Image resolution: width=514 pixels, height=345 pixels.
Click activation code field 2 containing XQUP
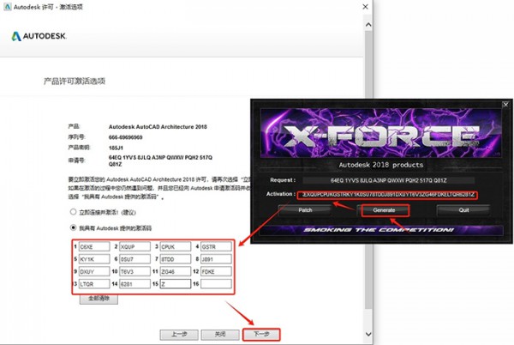[x=134, y=246]
